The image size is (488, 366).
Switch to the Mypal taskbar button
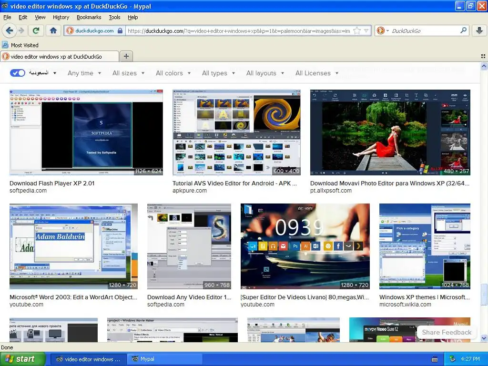click(x=165, y=359)
